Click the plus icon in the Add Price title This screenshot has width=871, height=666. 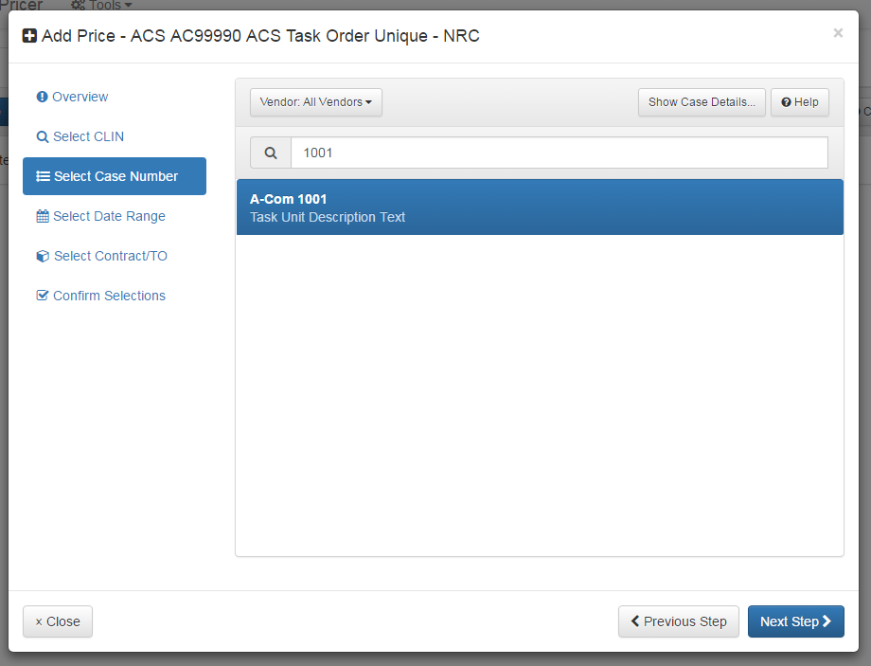27,35
